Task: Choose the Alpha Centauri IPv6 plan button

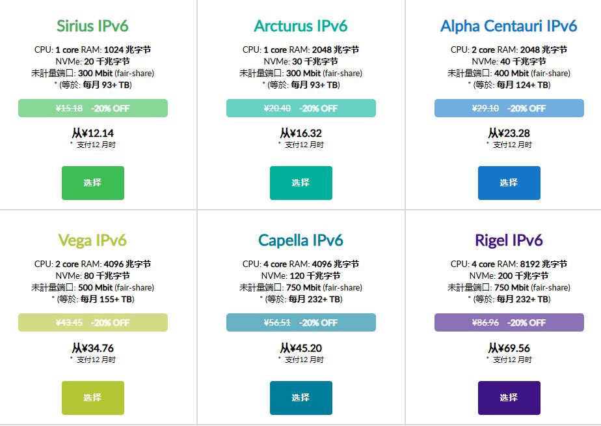Action: pyautogui.click(x=509, y=183)
